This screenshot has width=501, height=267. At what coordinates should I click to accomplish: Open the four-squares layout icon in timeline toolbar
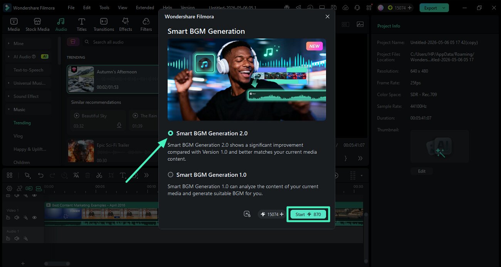tap(10, 175)
